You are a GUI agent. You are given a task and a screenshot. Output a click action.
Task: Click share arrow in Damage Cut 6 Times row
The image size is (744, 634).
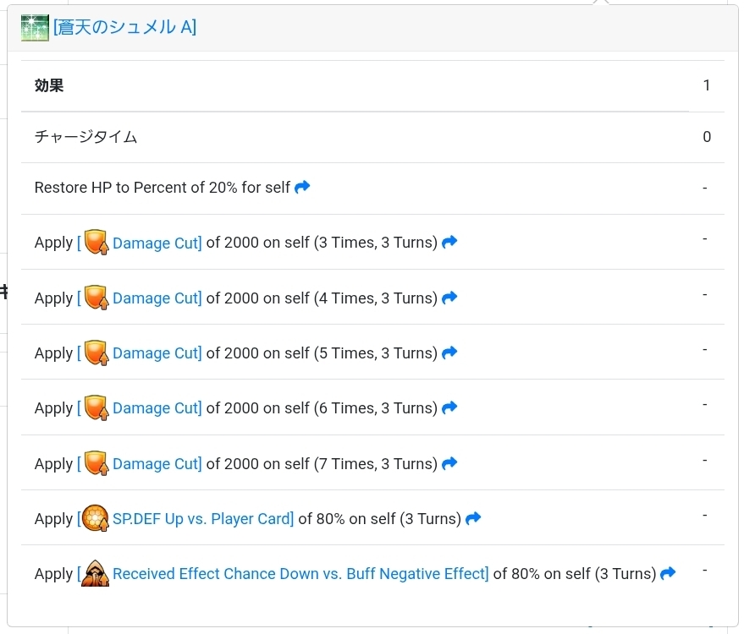coord(449,407)
